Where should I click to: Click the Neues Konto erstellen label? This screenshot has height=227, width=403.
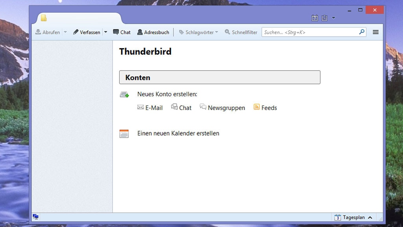(167, 94)
